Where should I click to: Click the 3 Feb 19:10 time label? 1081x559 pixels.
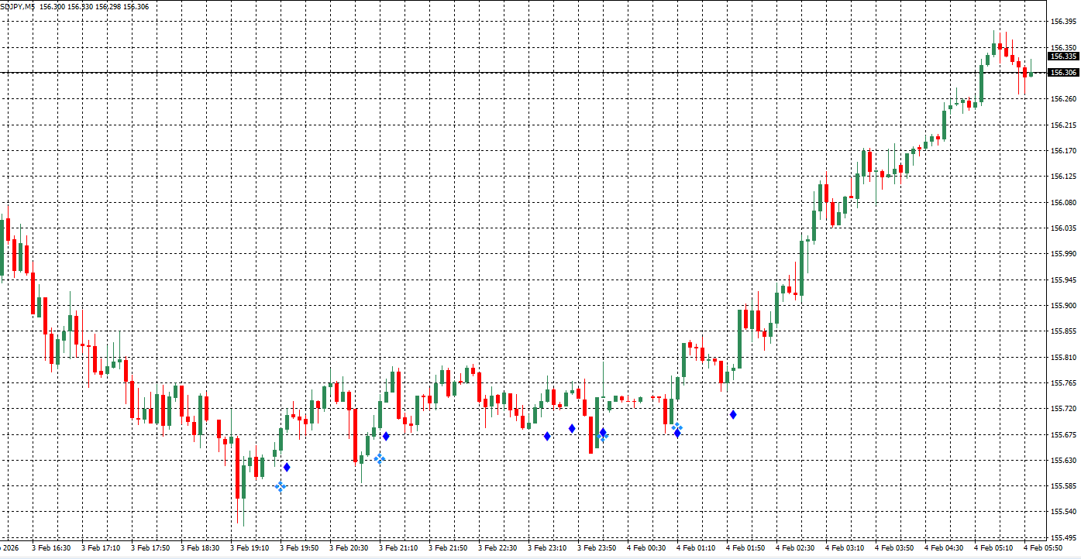point(250,548)
